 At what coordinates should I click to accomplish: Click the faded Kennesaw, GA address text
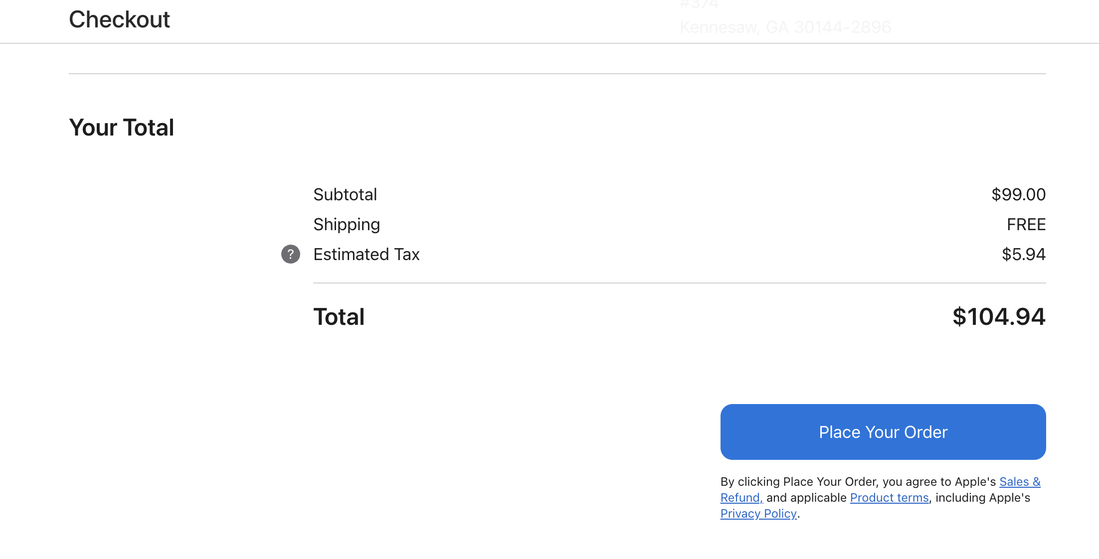tap(785, 27)
